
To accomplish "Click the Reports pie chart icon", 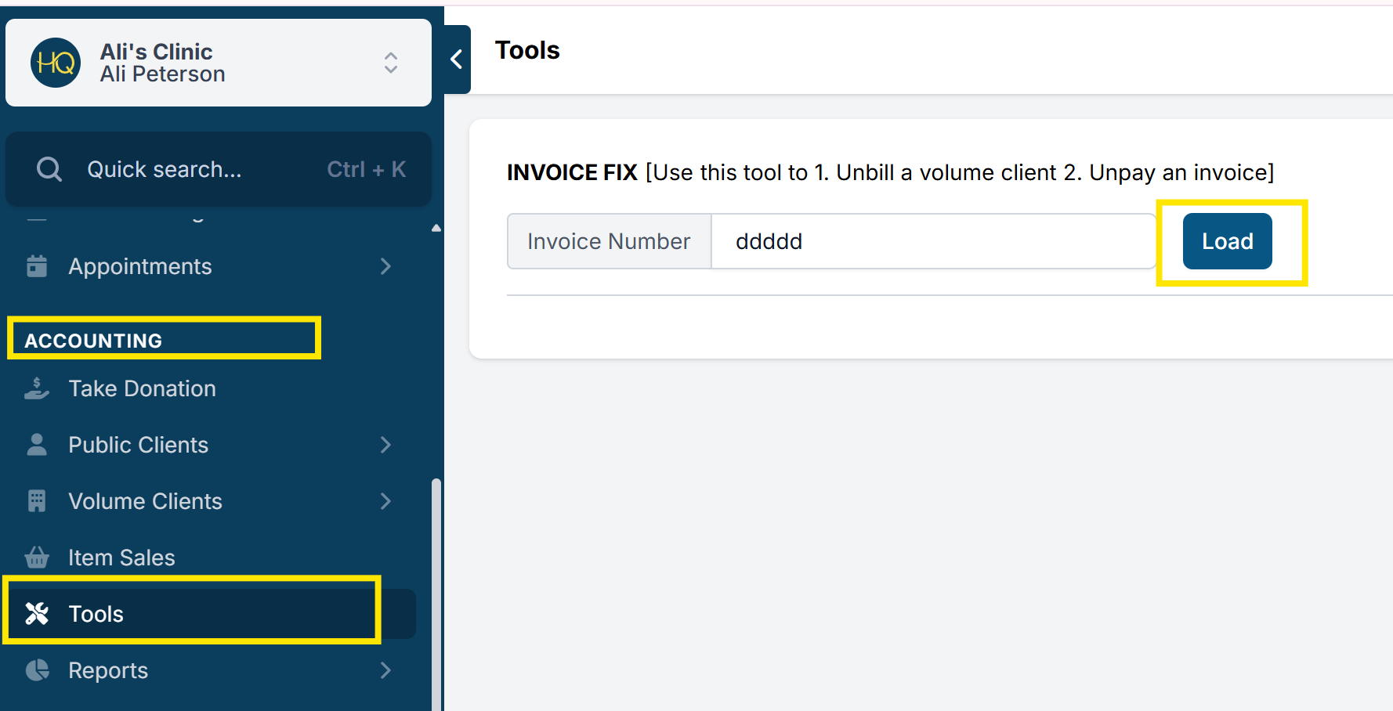I will point(37,670).
